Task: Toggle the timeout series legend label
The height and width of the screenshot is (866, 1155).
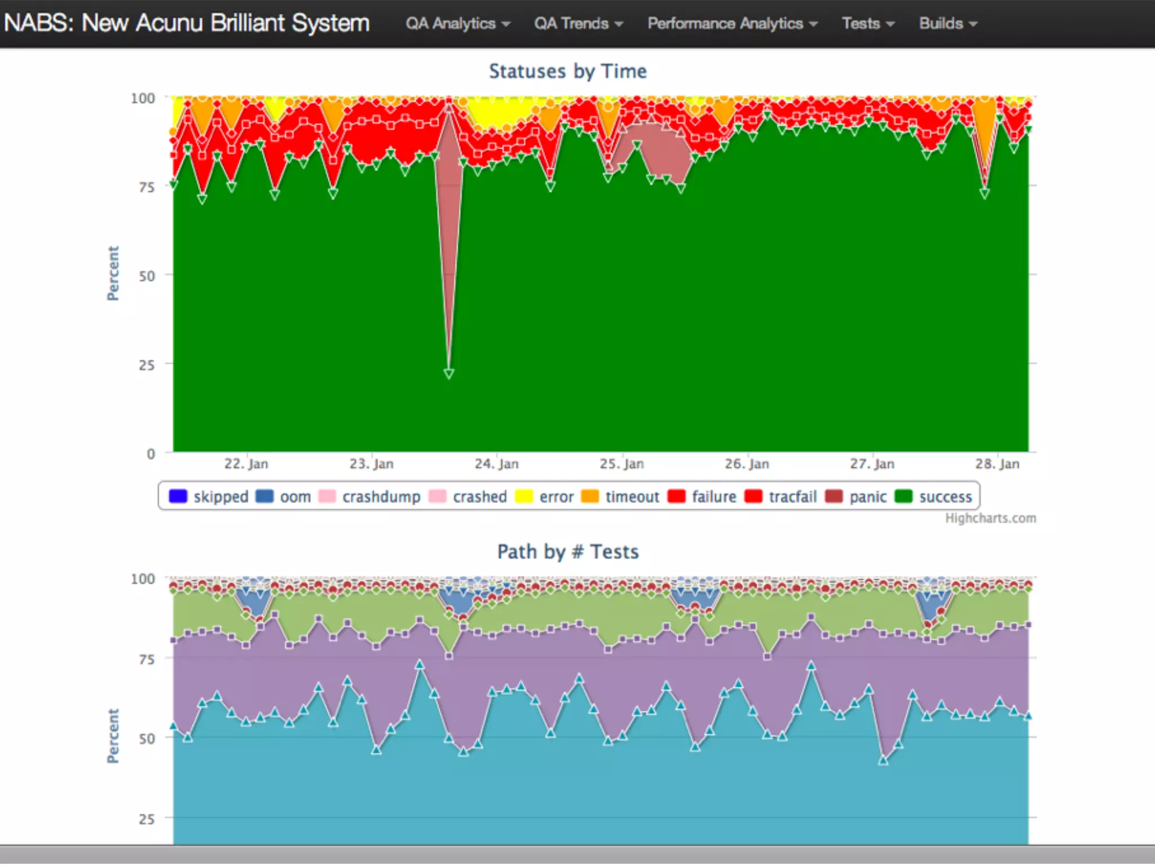Action: (x=632, y=497)
